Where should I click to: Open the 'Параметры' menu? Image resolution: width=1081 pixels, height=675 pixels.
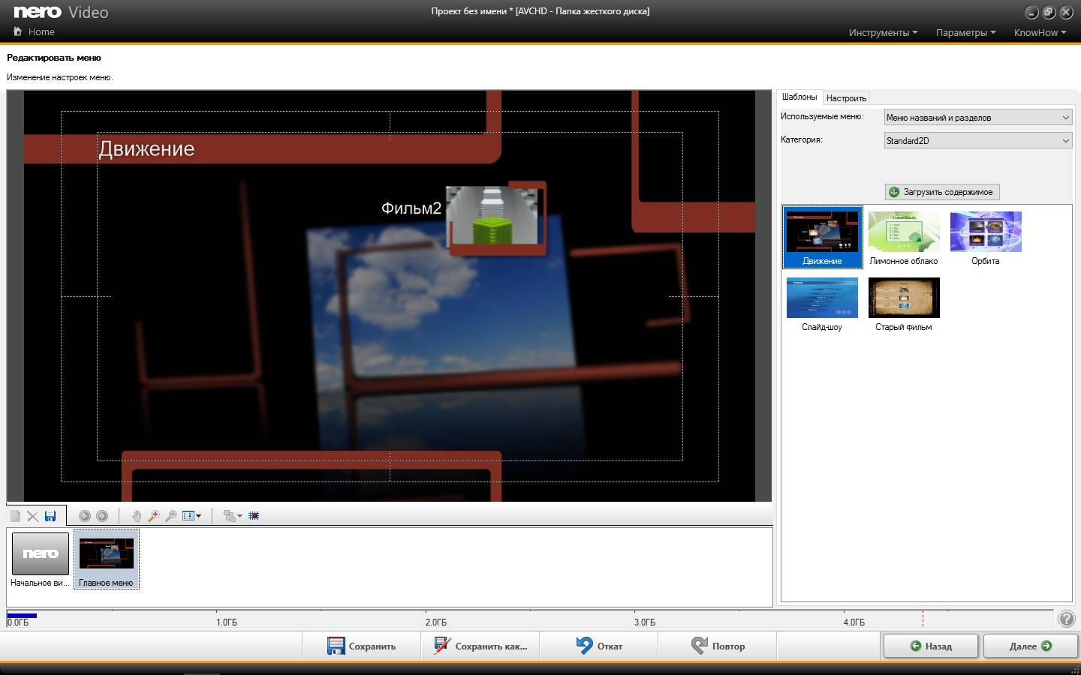coord(965,33)
